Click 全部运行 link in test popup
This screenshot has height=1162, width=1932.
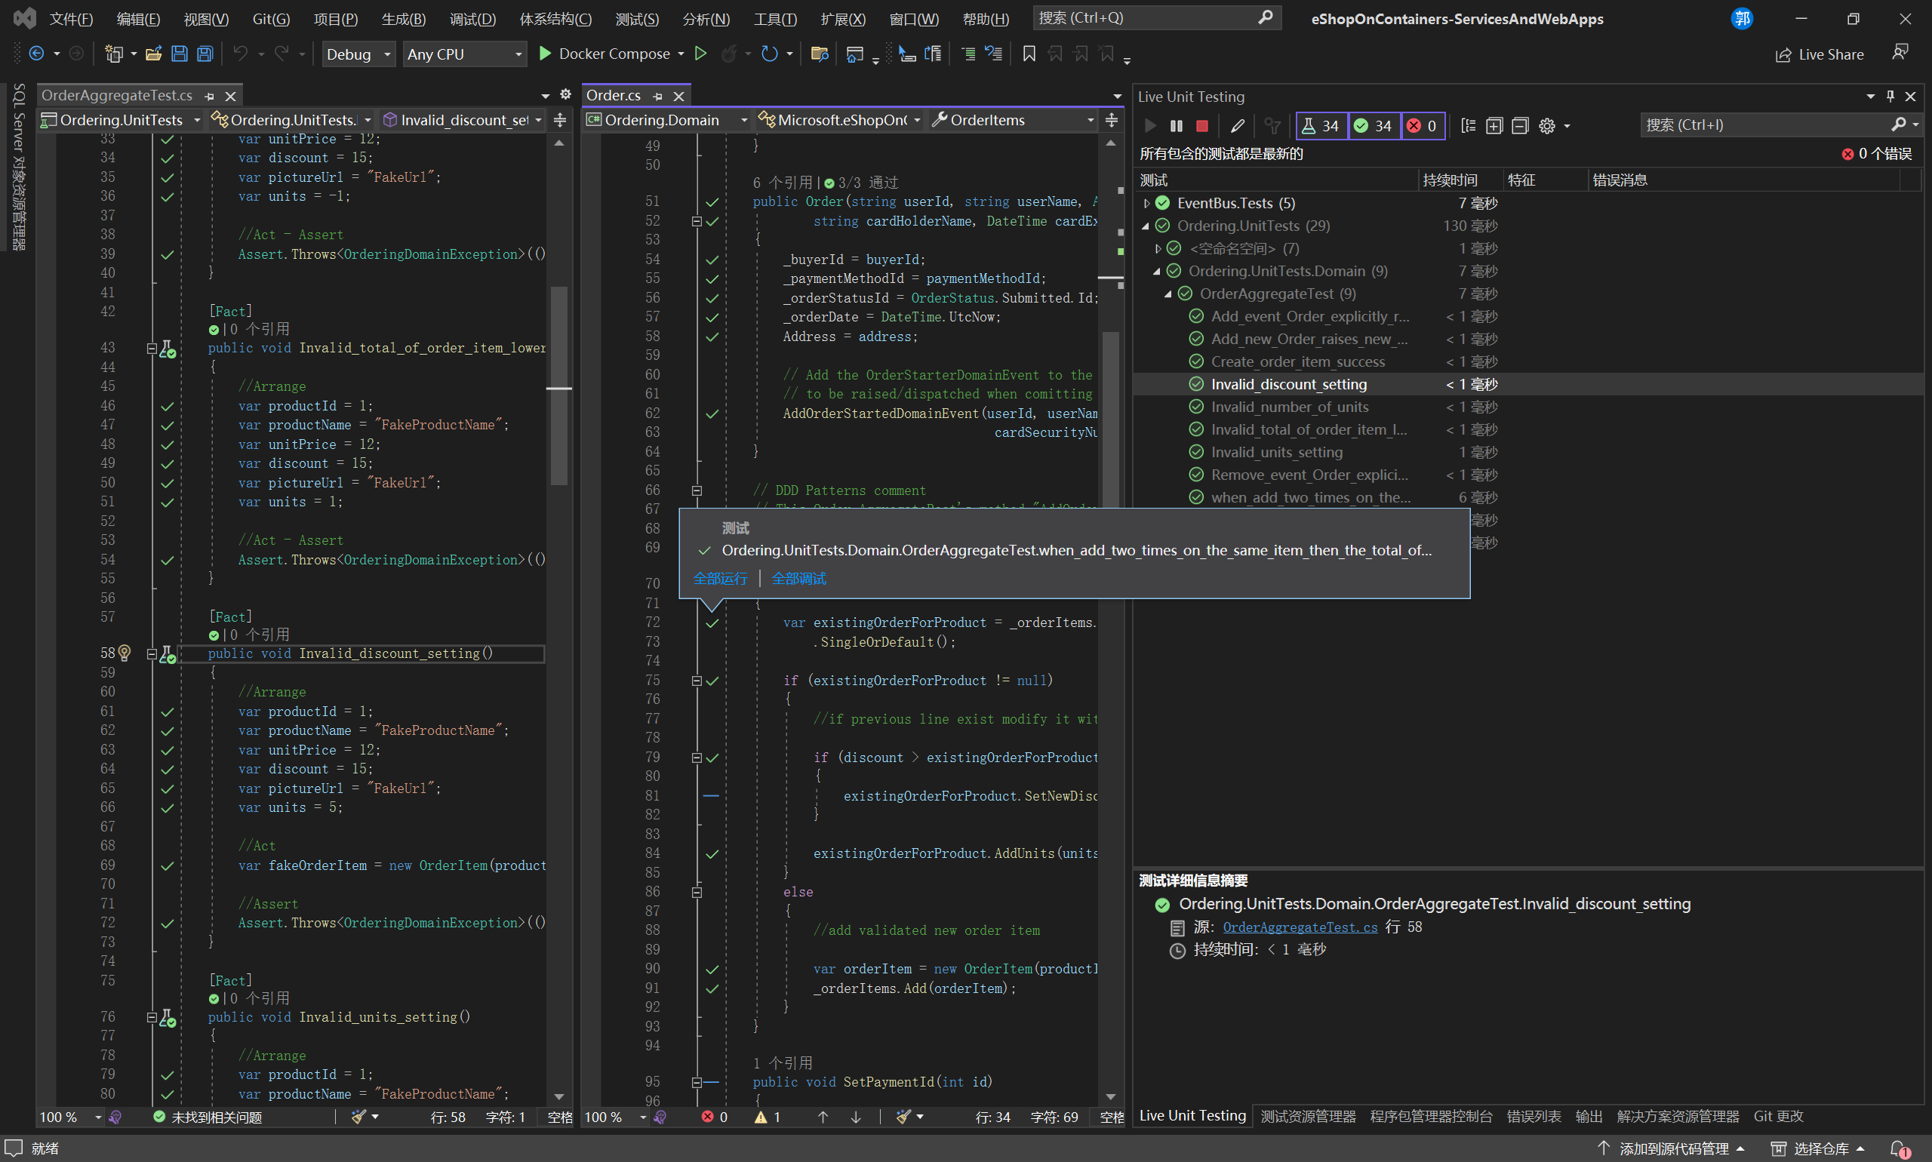point(720,579)
